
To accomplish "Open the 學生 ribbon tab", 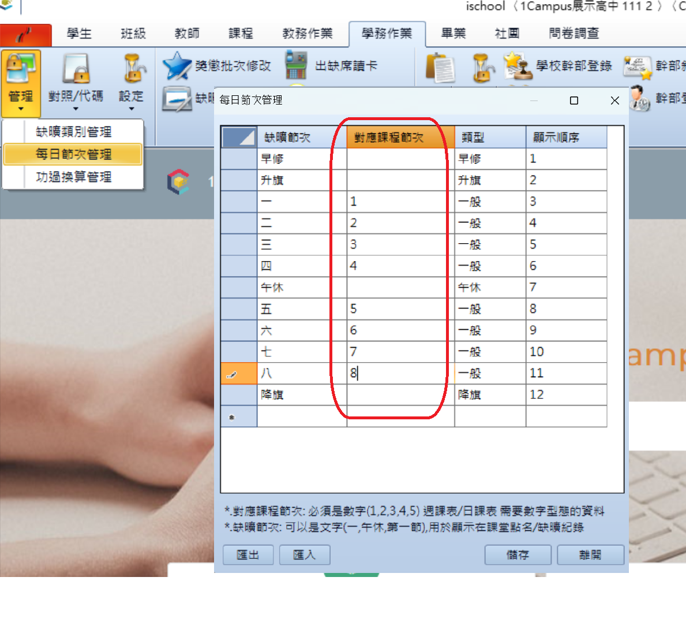I will [79, 33].
